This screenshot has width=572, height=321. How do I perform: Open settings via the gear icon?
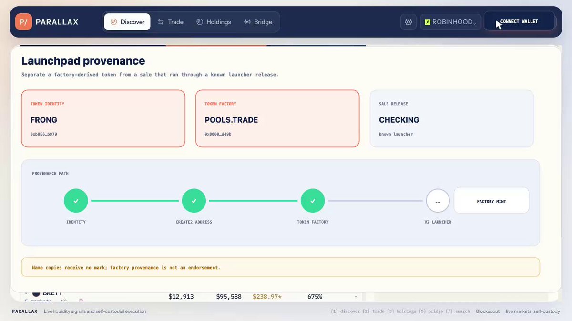pos(409,22)
